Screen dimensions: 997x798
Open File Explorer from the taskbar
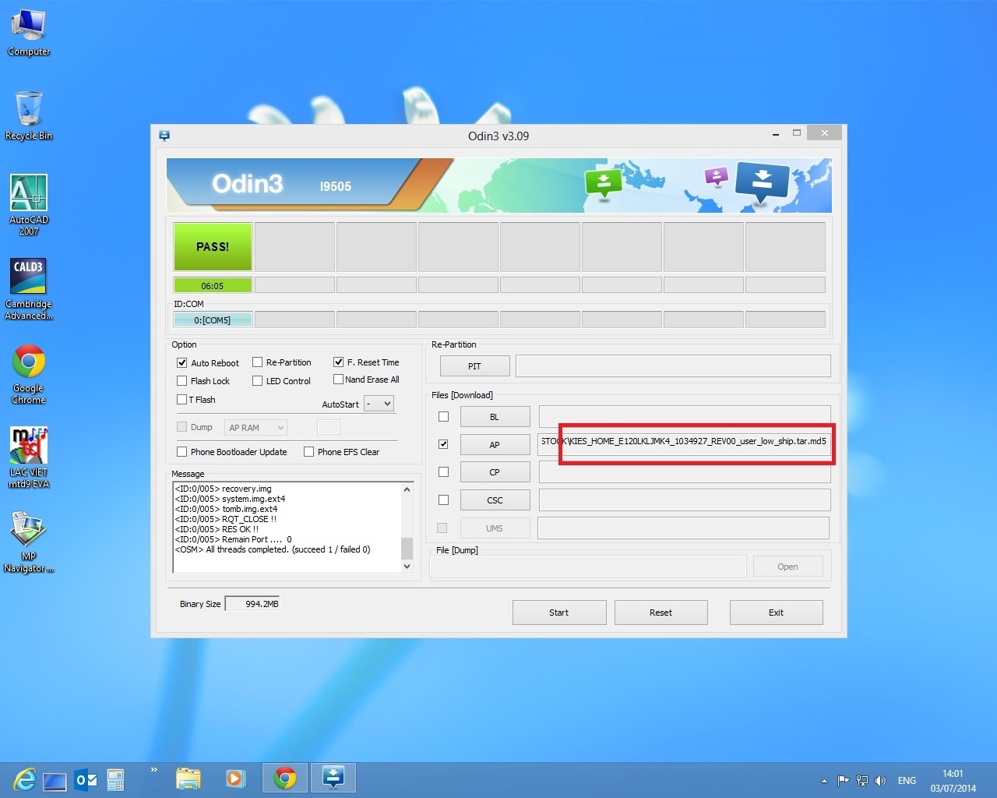pos(188,779)
